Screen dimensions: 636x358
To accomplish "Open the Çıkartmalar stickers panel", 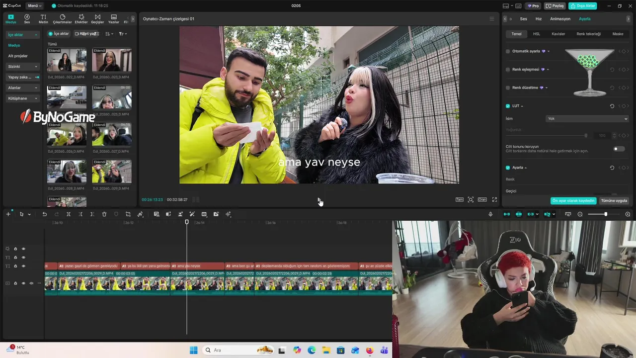I will pyautogui.click(x=62, y=19).
